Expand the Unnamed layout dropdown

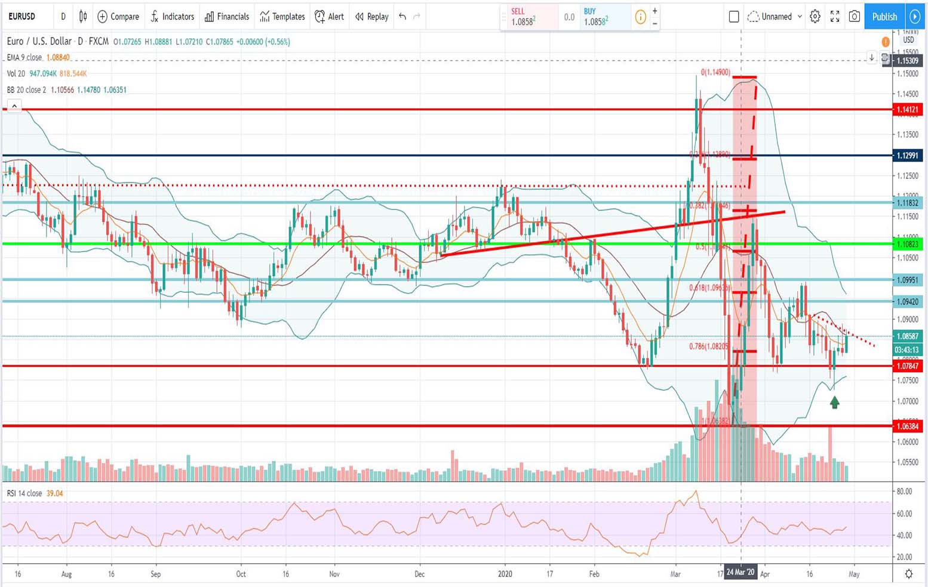pos(800,17)
